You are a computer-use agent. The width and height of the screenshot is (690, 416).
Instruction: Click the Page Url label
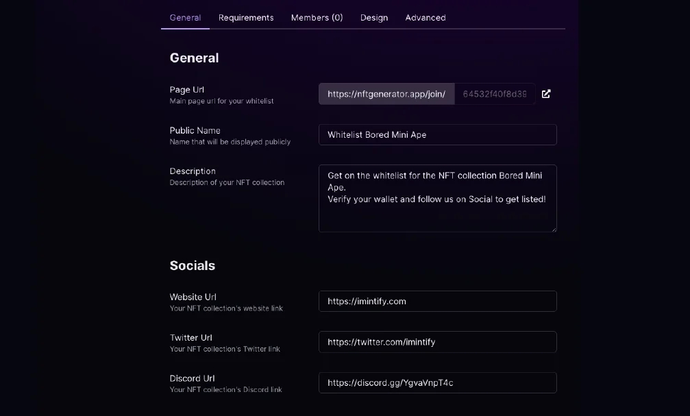point(187,90)
